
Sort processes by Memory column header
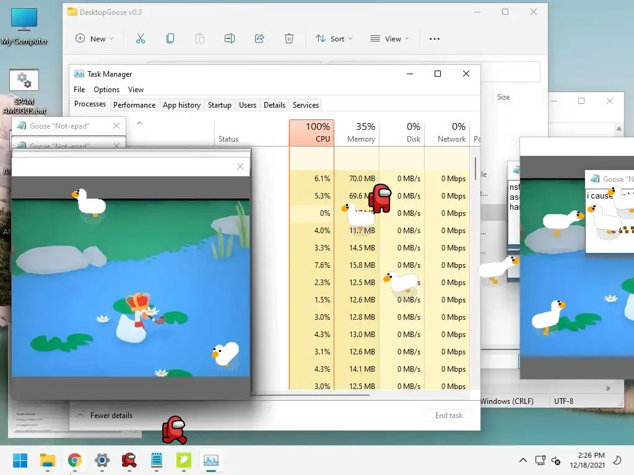357,133
